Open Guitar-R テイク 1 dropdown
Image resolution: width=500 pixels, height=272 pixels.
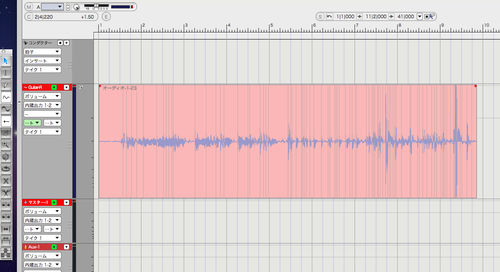[x=42, y=132]
